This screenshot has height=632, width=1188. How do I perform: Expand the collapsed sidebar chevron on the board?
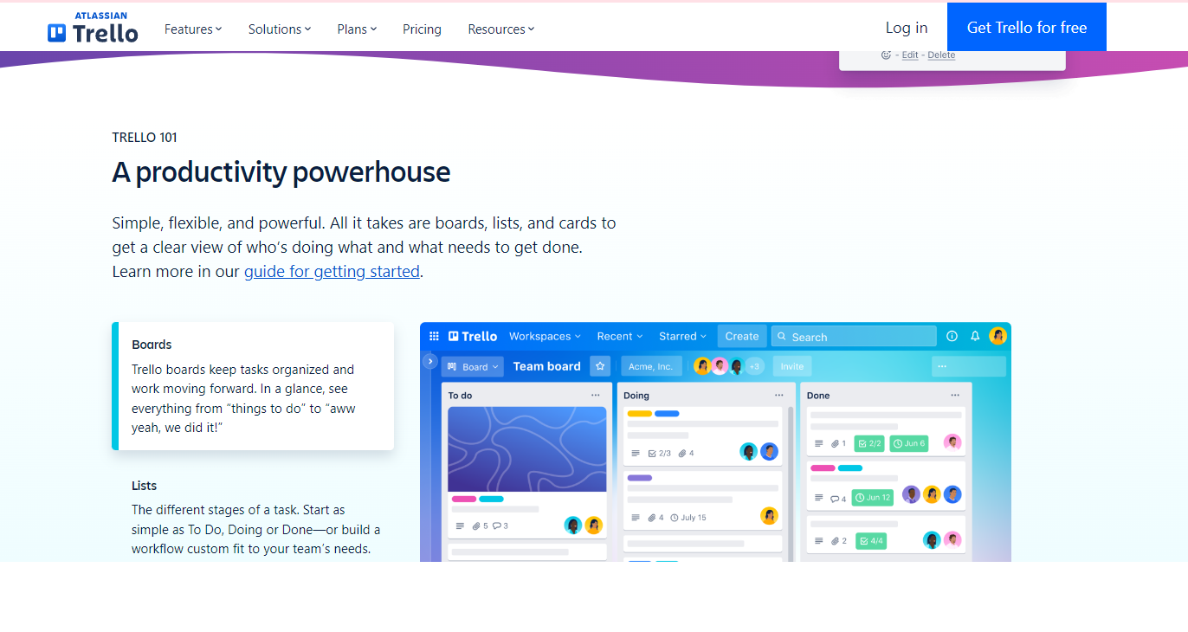point(429,360)
